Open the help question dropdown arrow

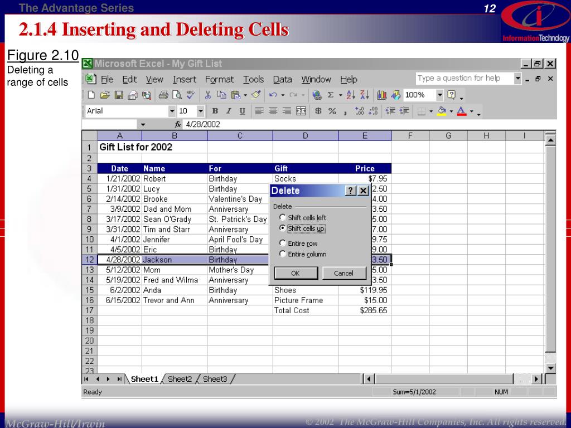click(x=517, y=78)
